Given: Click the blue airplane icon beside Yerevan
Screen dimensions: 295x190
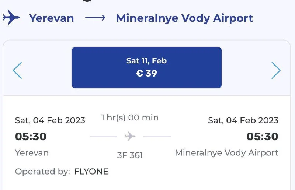Looking at the screenshot, I should click(x=11, y=18).
